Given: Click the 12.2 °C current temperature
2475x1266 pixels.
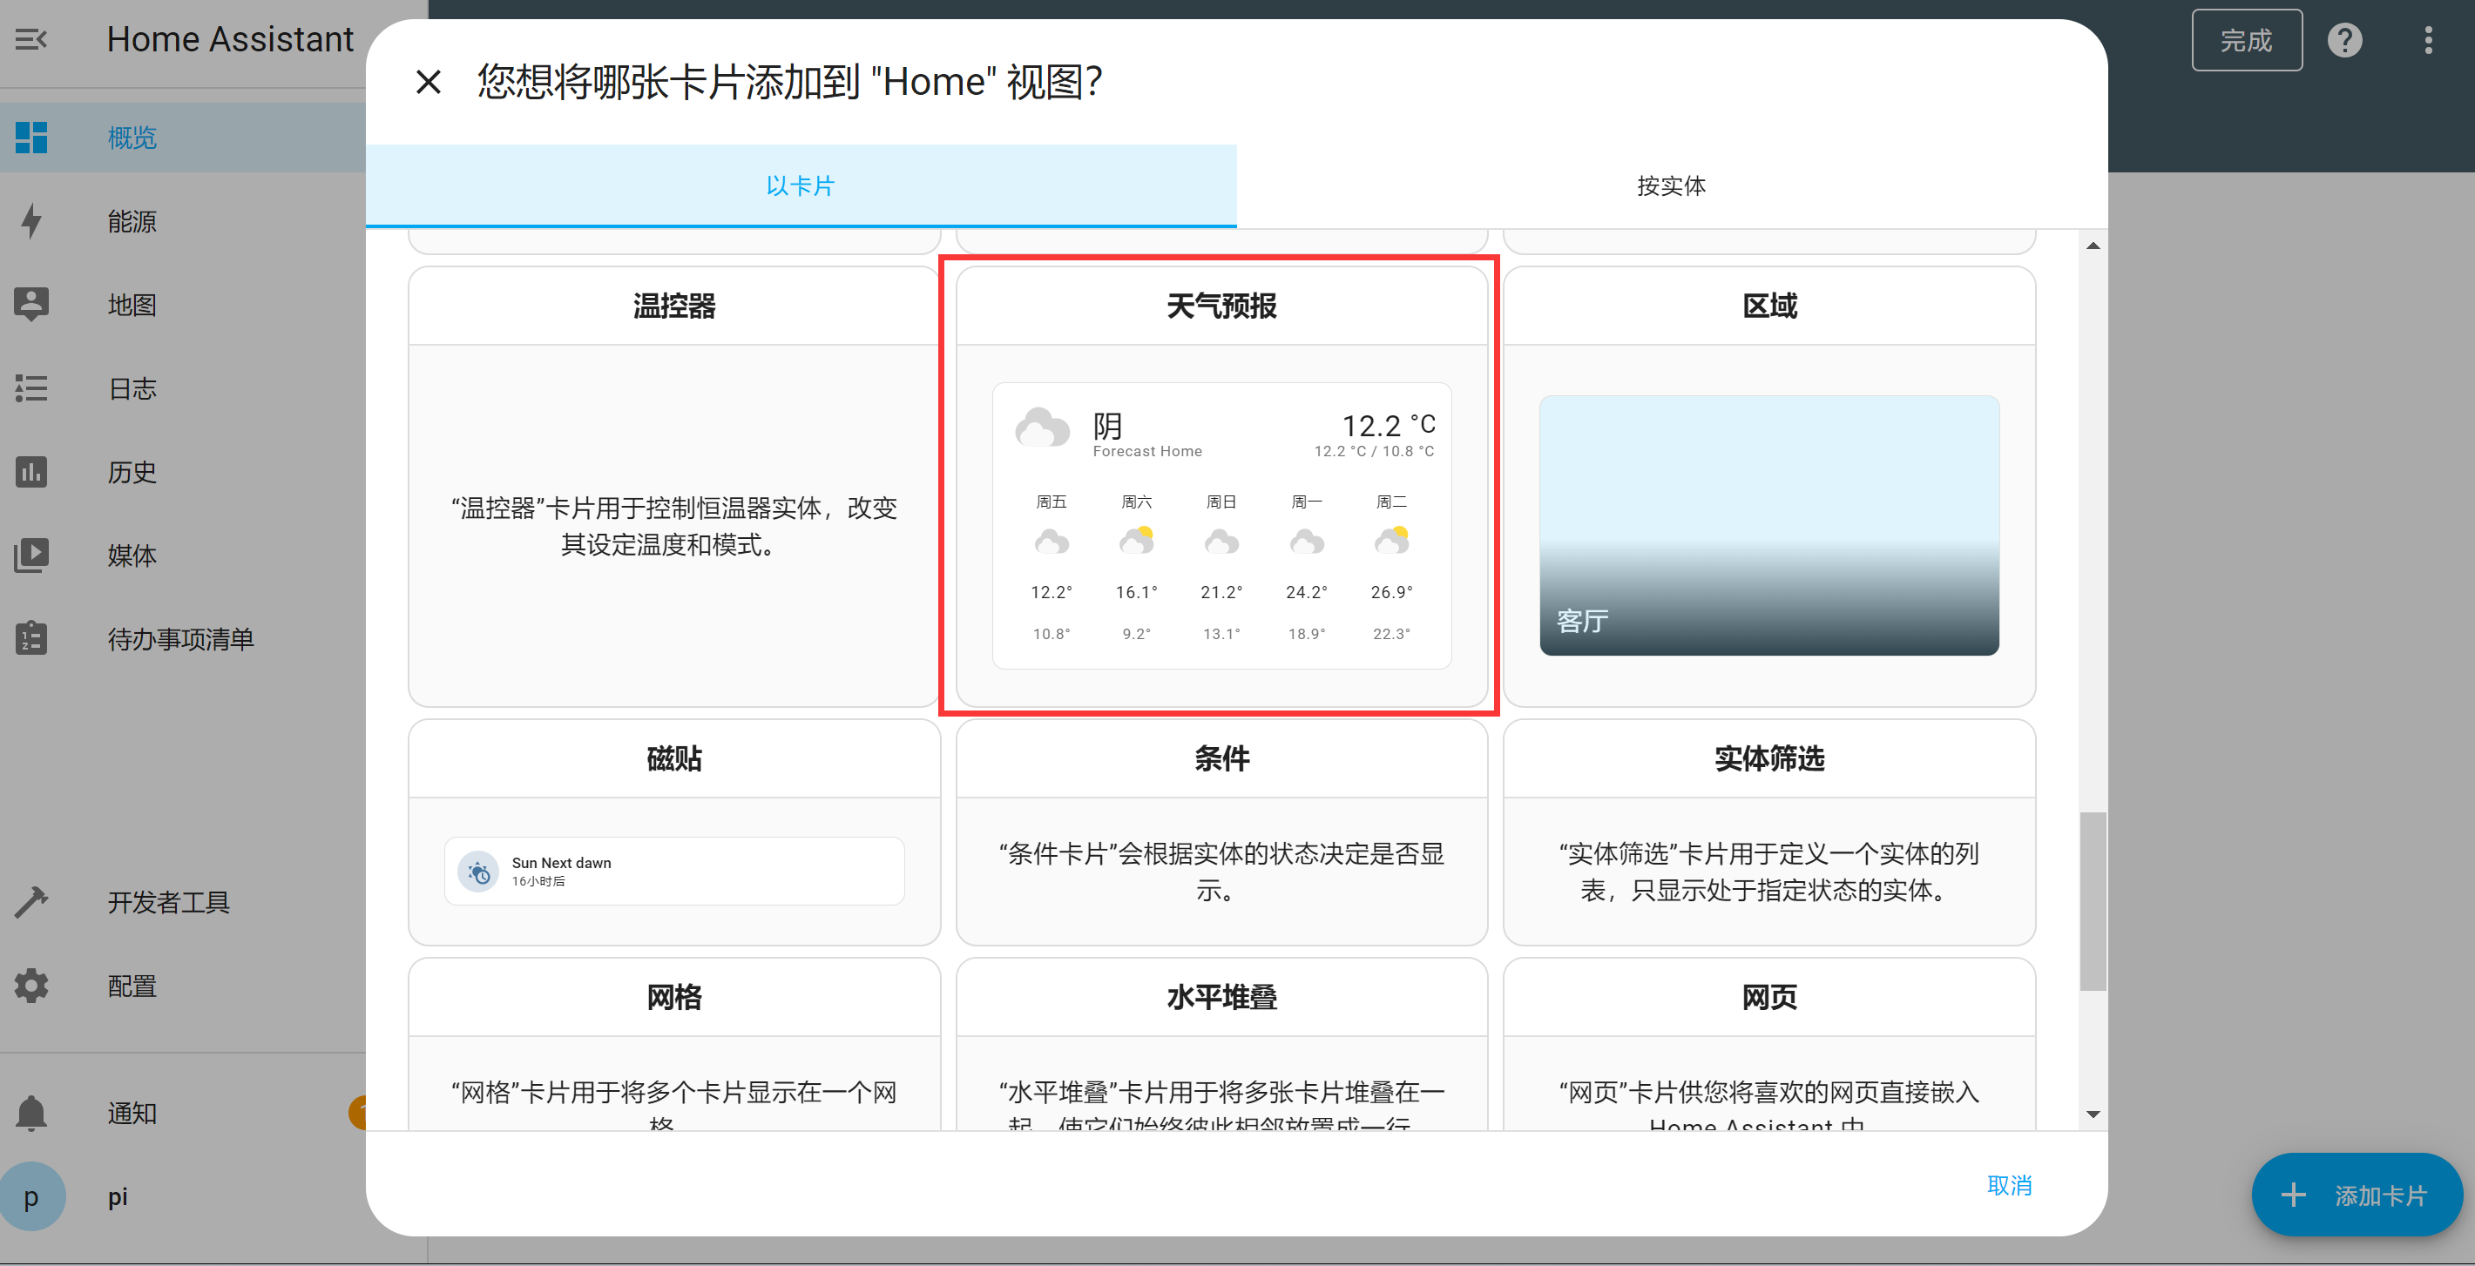Looking at the screenshot, I should (1389, 425).
